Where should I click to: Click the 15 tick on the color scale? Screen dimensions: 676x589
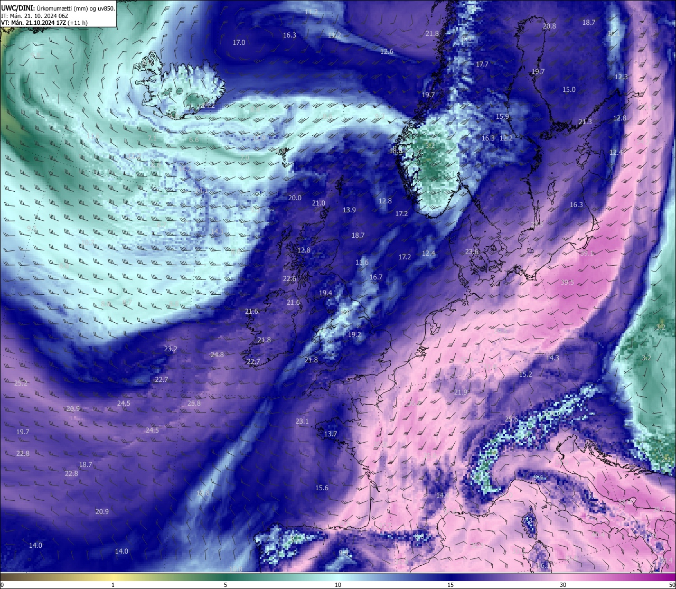[450, 585]
